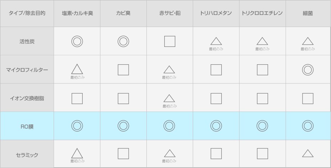
Task: Click the triangle for イオン交換樹脂 under 赤サビ・鉛
Action: point(169,98)
